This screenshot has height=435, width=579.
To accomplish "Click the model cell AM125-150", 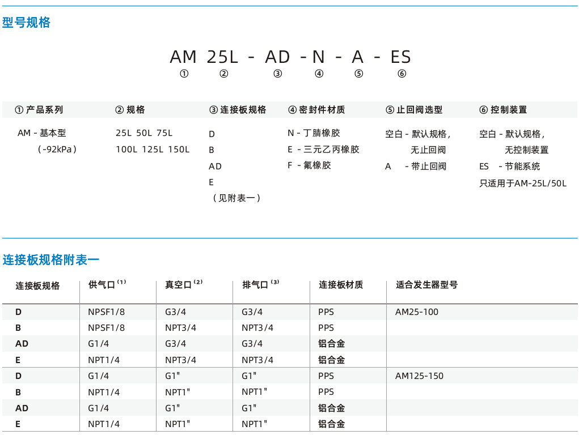I will (x=420, y=376).
